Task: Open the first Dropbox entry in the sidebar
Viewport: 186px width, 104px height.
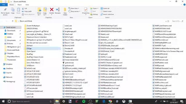Action: click(x=10, y=53)
